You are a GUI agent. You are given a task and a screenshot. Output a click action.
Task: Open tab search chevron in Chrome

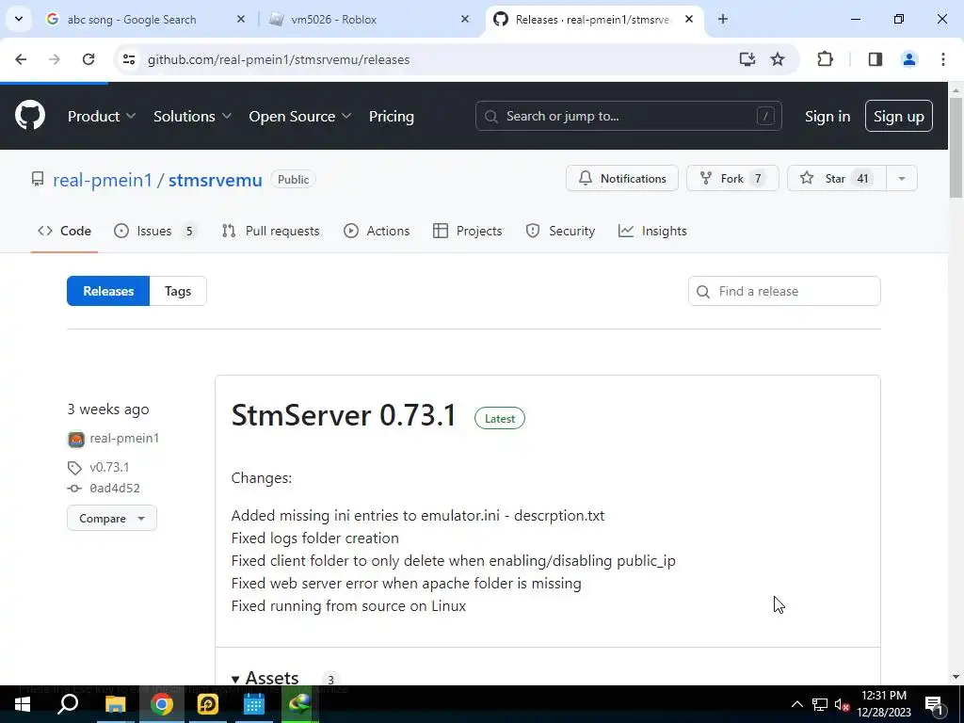pyautogui.click(x=19, y=19)
